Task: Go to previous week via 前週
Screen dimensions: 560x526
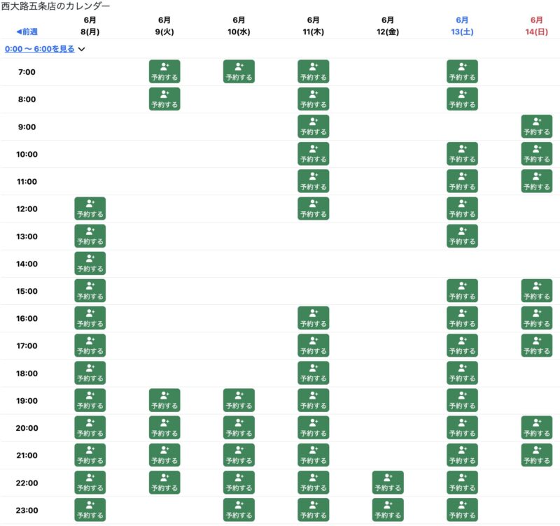Action: coord(27,31)
